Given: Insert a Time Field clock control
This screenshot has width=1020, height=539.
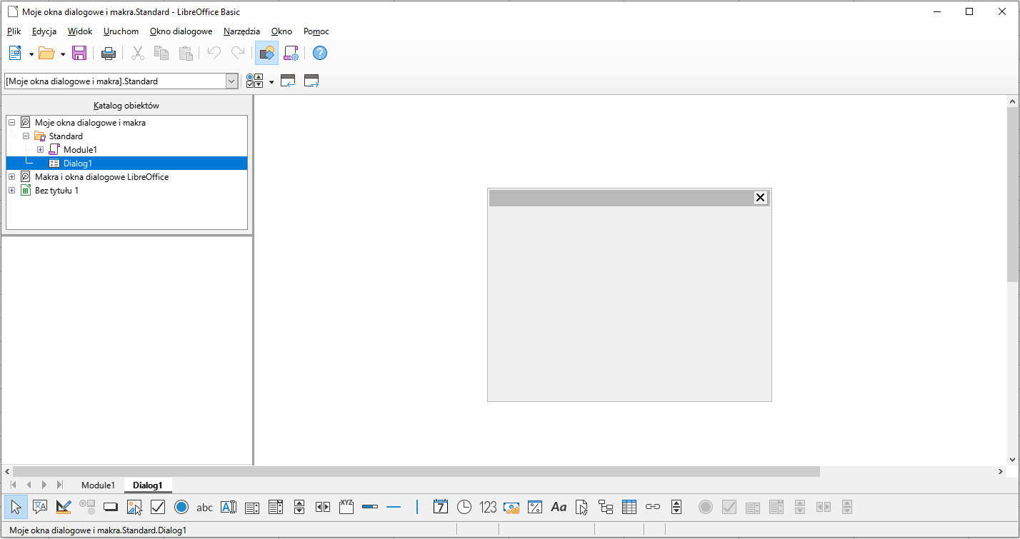Looking at the screenshot, I should pos(464,507).
